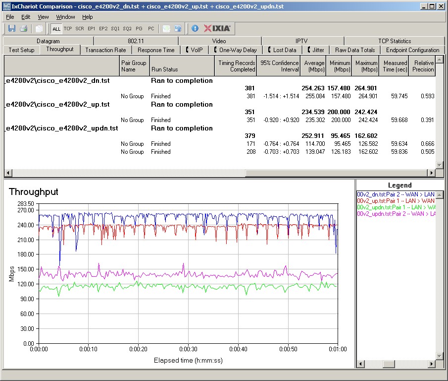The width and height of the screenshot is (448, 381).
Task: Open the Window menu
Action: click(x=65, y=17)
